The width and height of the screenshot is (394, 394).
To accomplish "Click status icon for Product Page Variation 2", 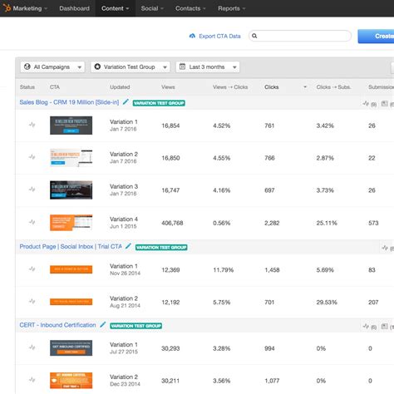I will (32, 301).
